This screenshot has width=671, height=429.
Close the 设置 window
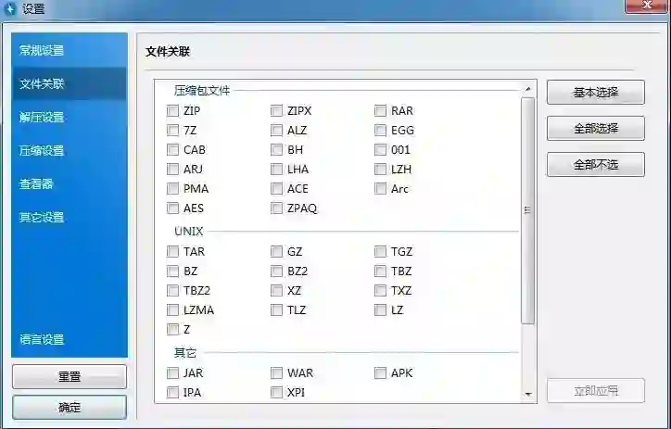click(x=646, y=6)
